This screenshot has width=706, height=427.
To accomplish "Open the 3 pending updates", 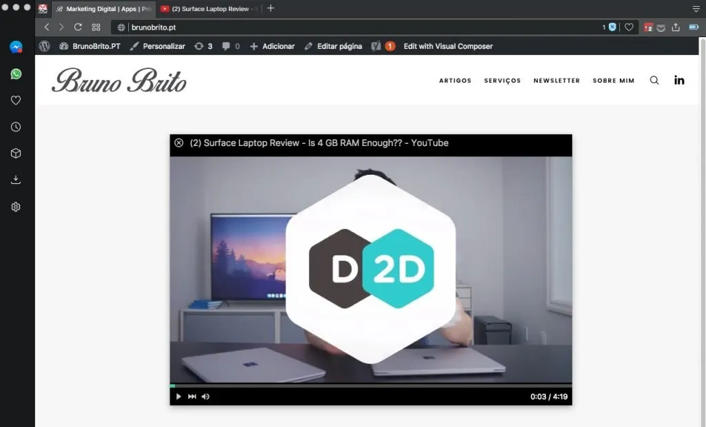I will coord(203,46).
